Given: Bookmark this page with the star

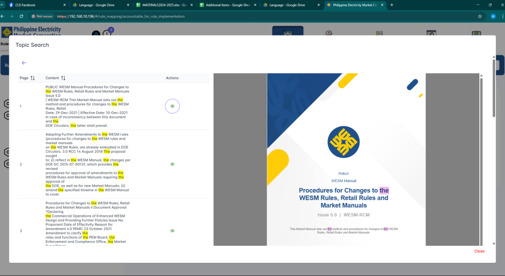Looking at the screenshot, I should [480, 16].
